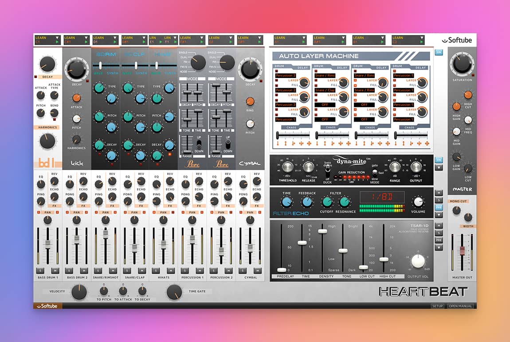Click the Softube logo in top right
510x342 pixels.
pyautogui.click(x=457, y=40)
